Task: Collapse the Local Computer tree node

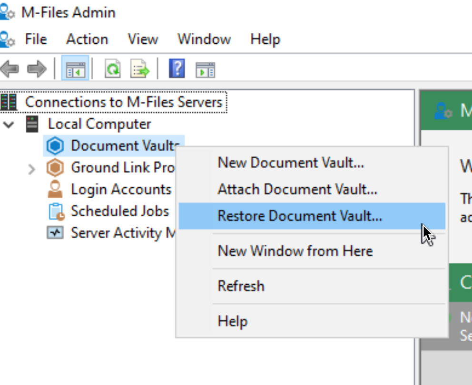Action: 9,124
